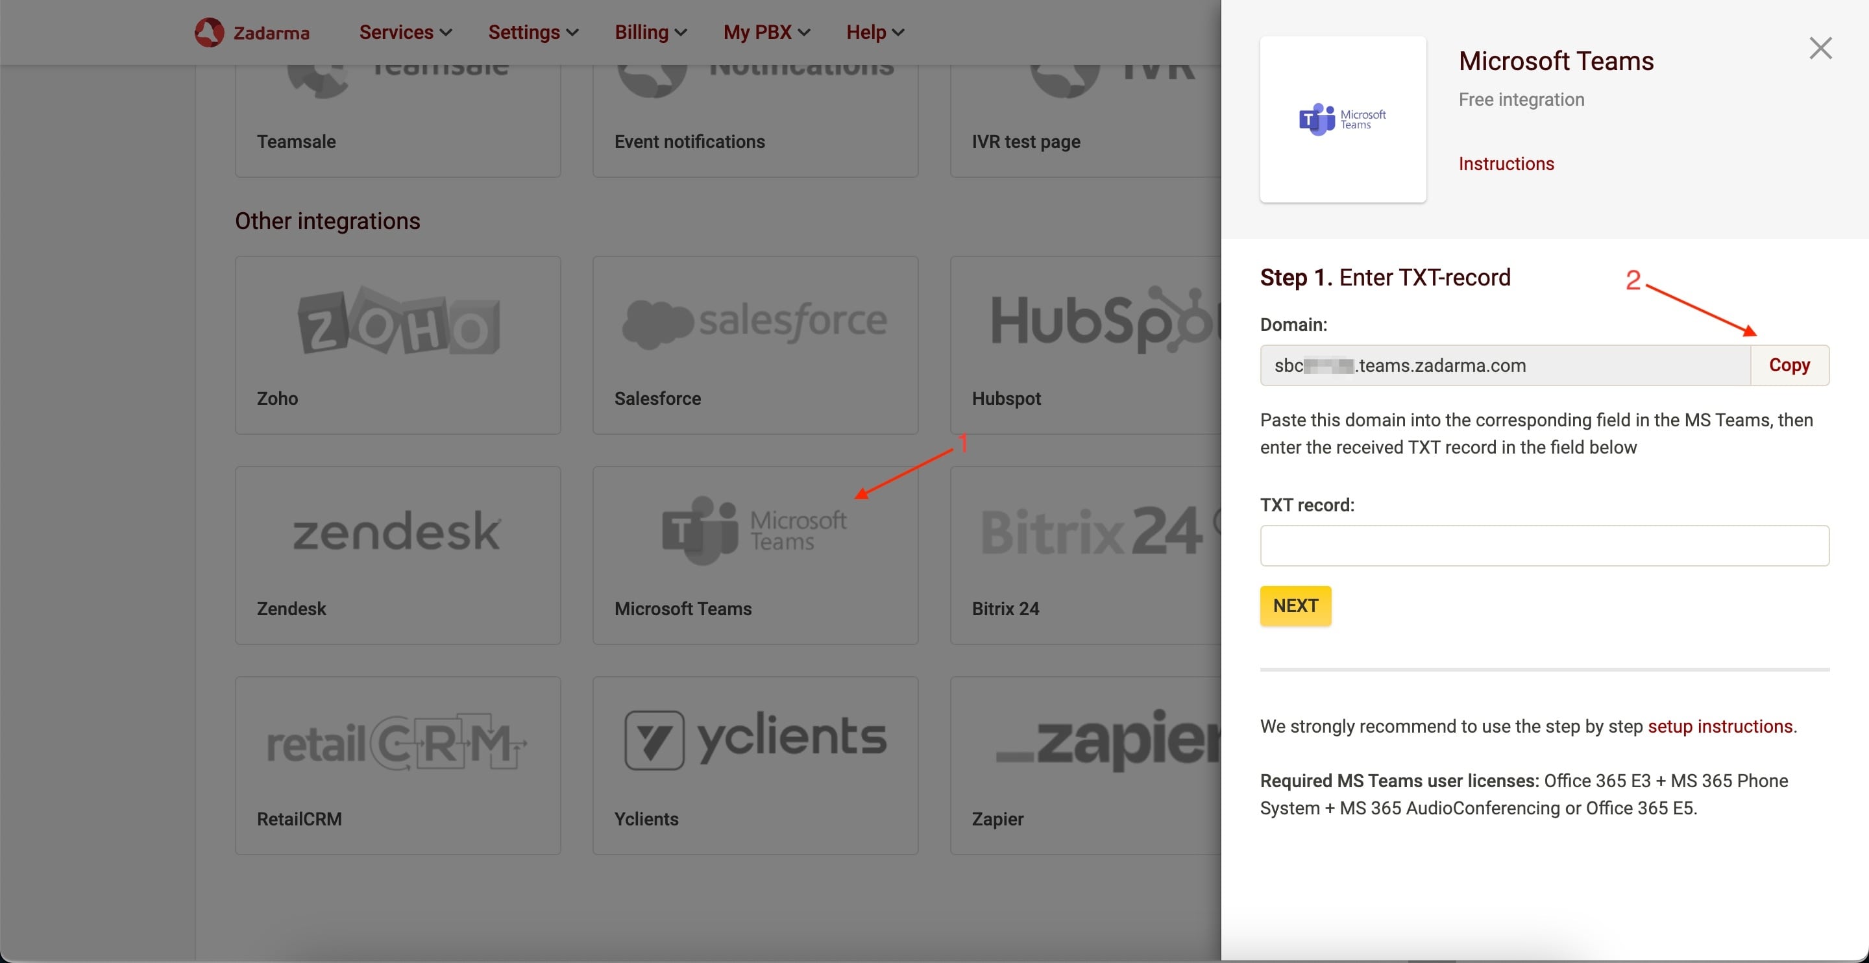
Task: Copy the domain with the Copy button
Action: 1789,365
